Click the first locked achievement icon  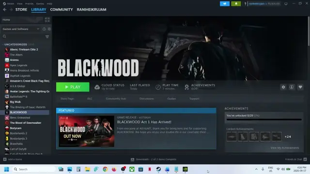(232, 136)
